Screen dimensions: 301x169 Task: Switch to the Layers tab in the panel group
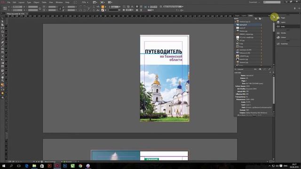click(x=244, y=15)
